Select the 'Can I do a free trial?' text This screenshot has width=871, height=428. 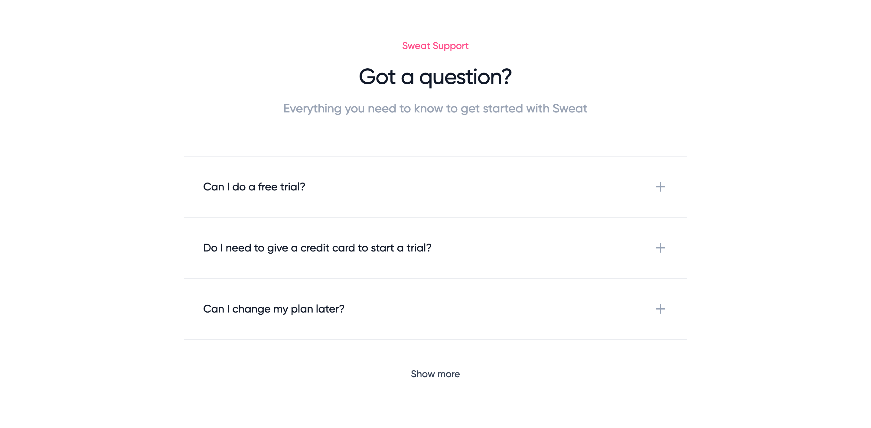click(x=254, y=187)
